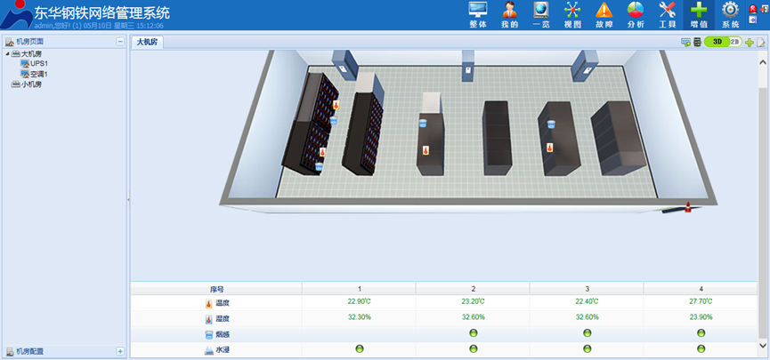Open the 整体 overview module

click(478, 15)
